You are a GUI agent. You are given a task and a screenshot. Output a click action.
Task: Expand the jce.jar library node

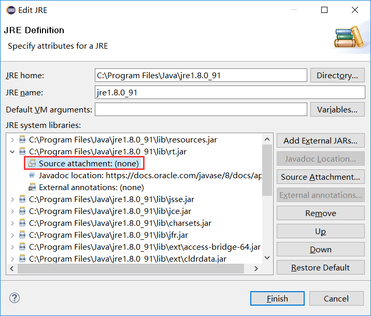(12, 211)
